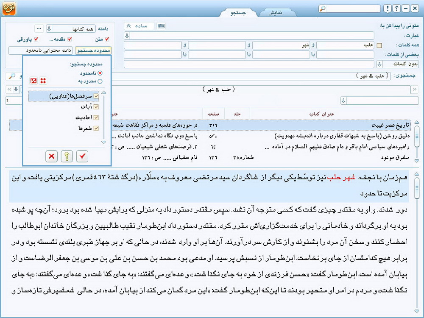Click the up arrow of the text pane scrollbar
This screenshot has height=318, width=424.
(x=417, y=173)
